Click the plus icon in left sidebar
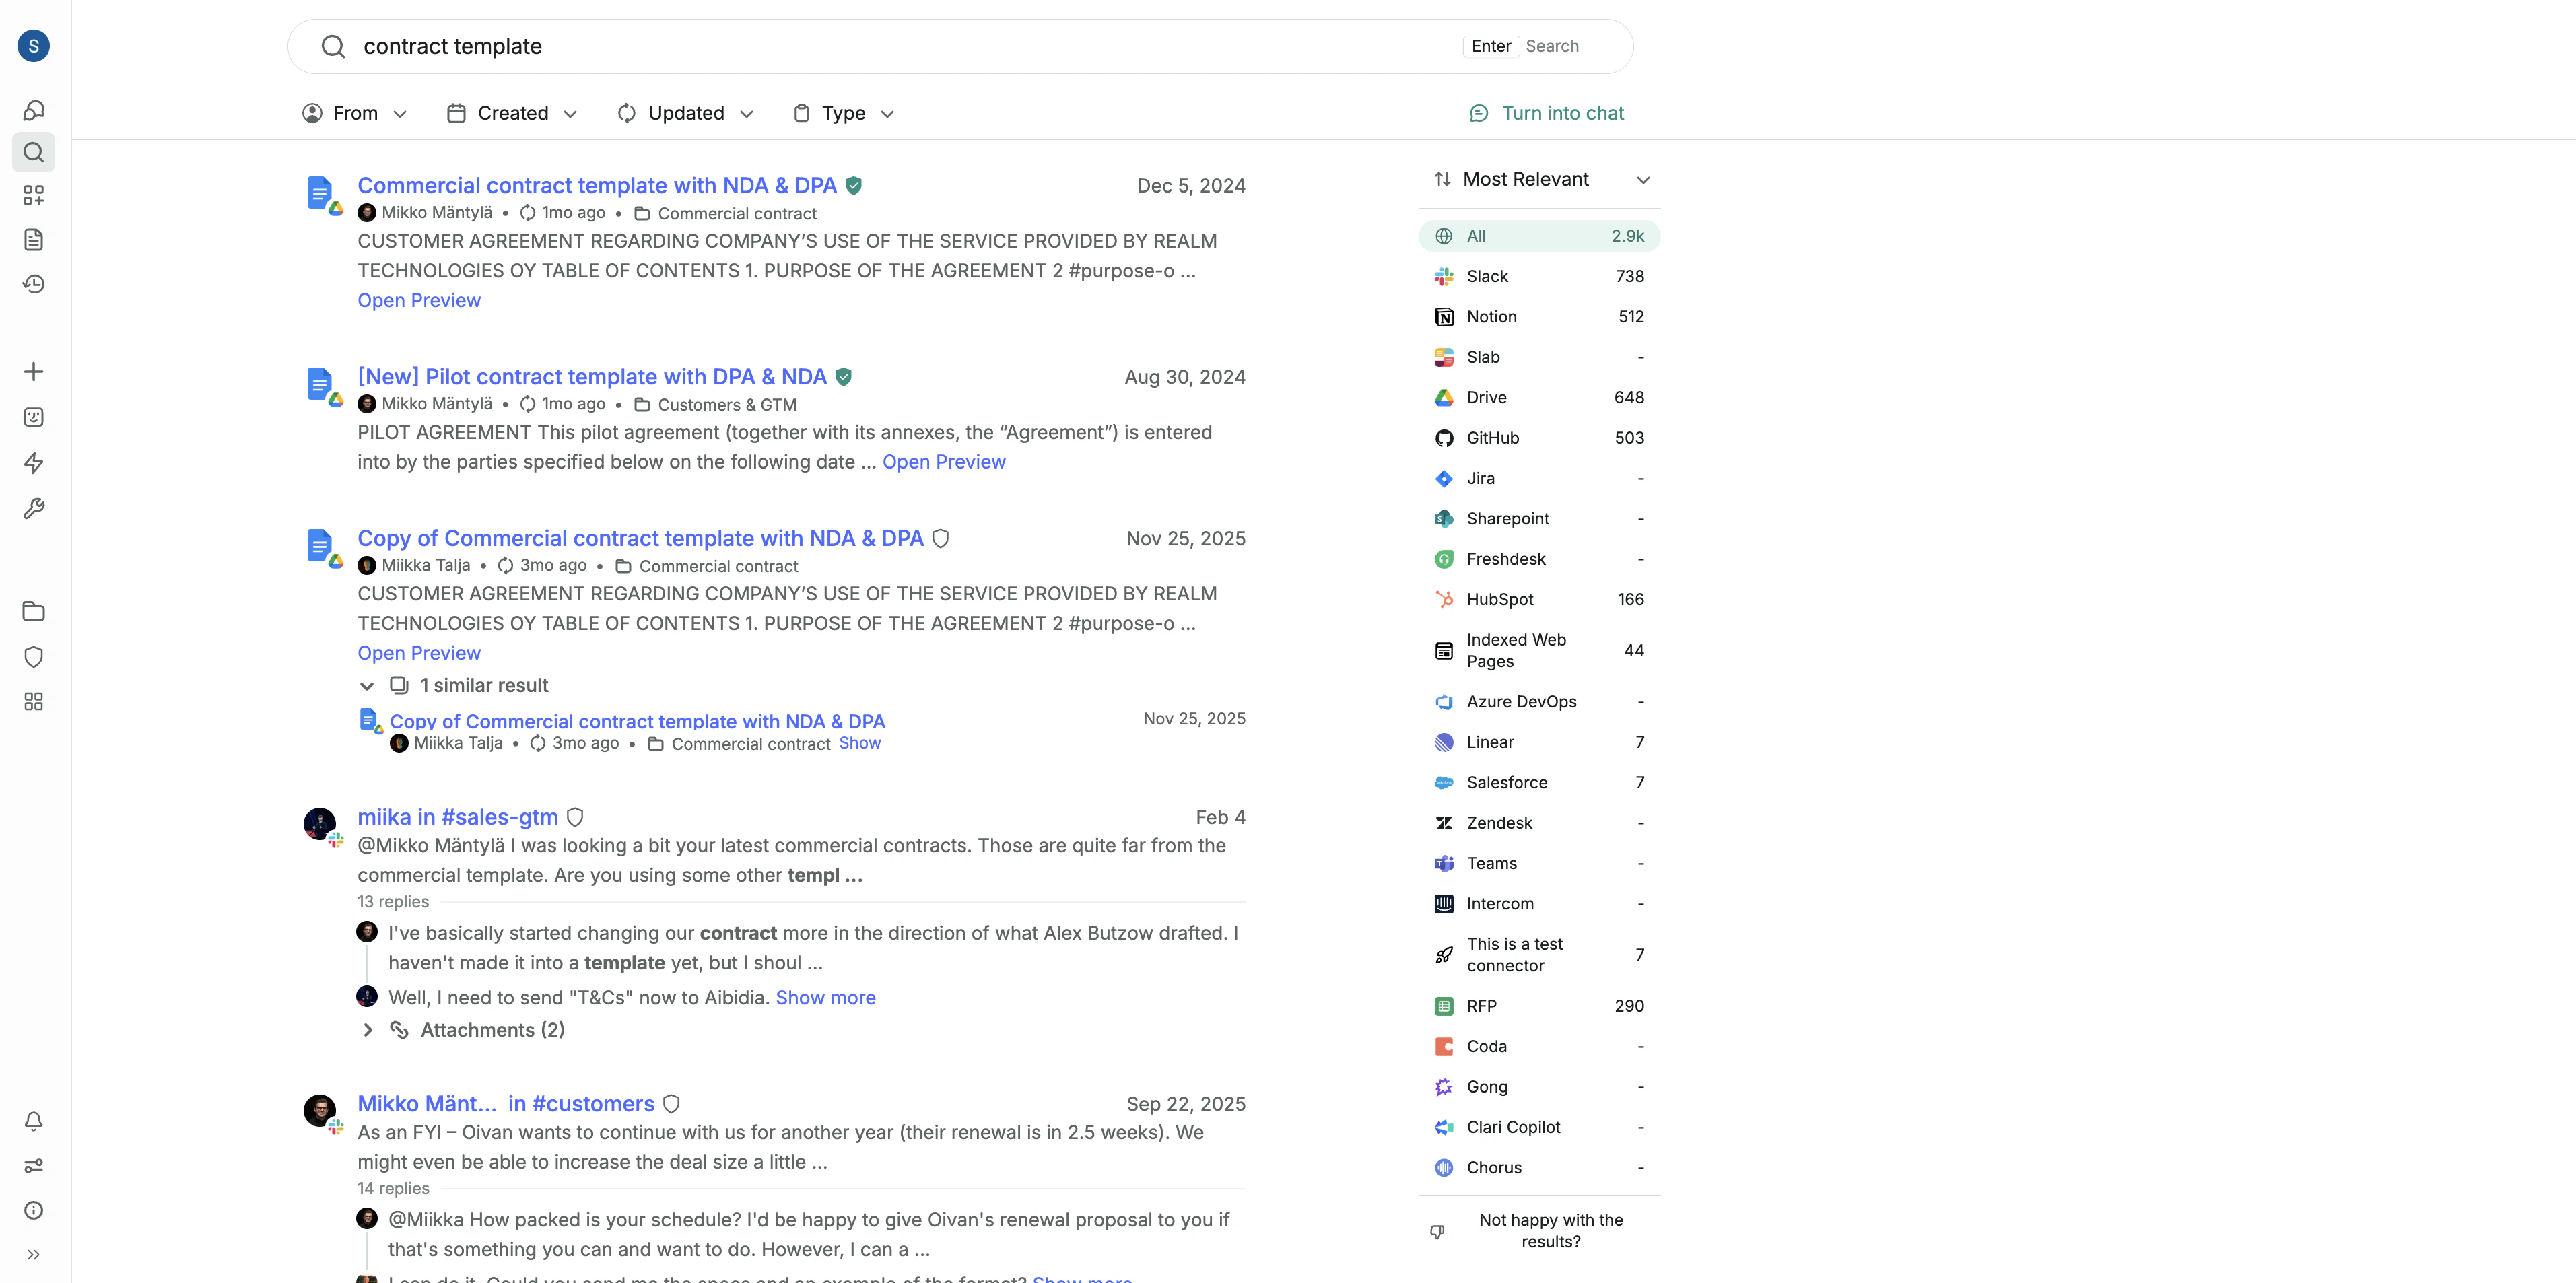Image resolution: width=2576 pixels, height=1283 pixels. (x=33, y=372)
